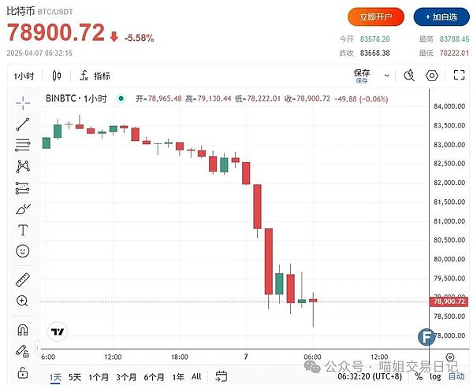Toggle the magnet snap mode
The width and height of the screenshot is (473, 385).
23,329
